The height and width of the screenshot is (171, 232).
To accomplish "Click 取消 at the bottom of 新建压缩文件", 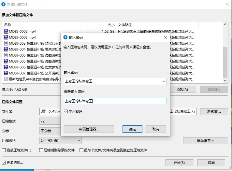I will pyautogui.click(x=211, y=163).
